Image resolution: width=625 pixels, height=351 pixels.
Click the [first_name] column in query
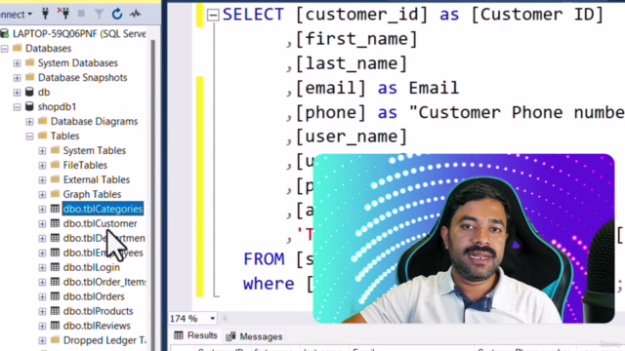point(356,39)
